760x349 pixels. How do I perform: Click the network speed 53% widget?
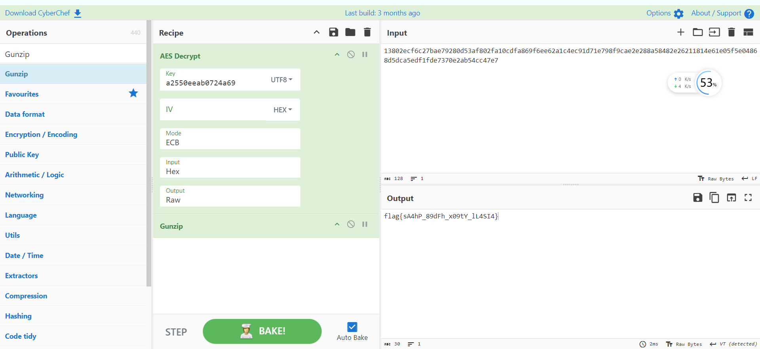tap(695, 83)
